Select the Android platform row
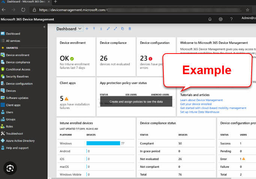This screenshot has height=179, width=256. coord(96,151)
